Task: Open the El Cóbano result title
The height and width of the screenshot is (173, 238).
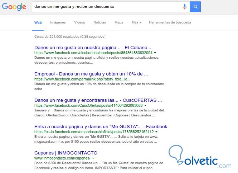Action: pyautogui.click(x=93, y=48)
